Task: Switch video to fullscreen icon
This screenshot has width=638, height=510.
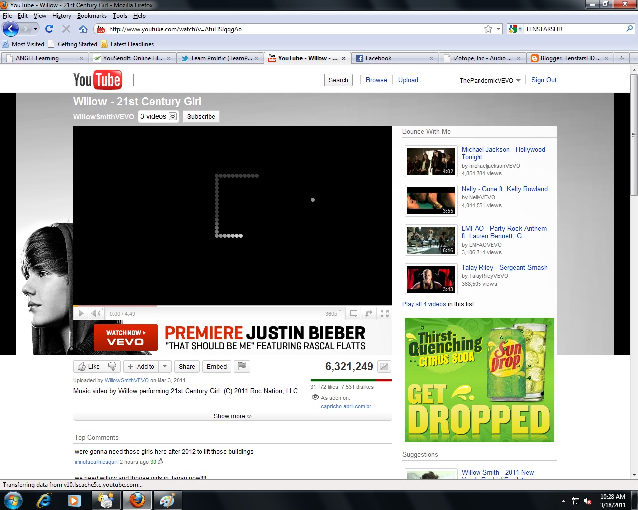Action: (x=385, y=314)
